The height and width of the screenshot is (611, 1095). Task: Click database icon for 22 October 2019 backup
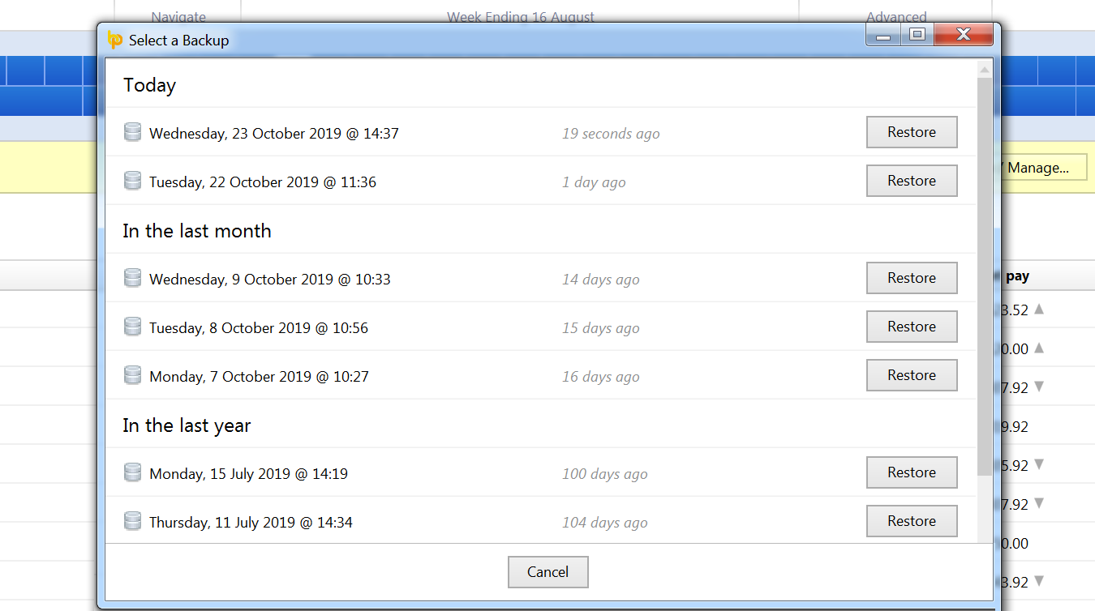(x=132, y=181)
